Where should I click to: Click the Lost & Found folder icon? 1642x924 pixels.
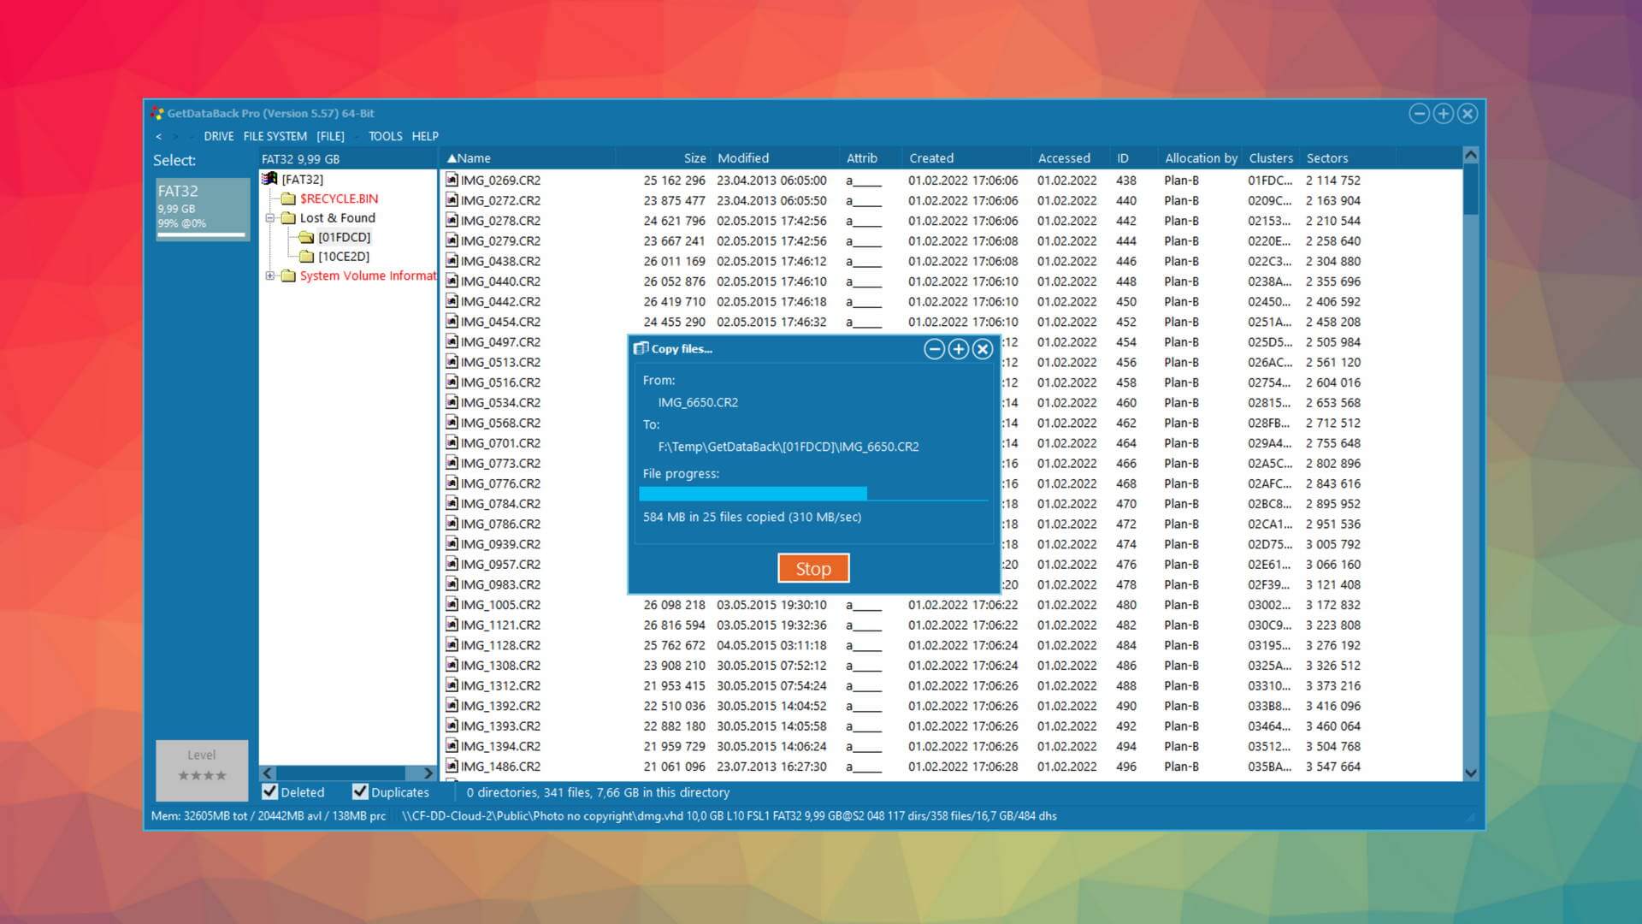coord(288,218)
